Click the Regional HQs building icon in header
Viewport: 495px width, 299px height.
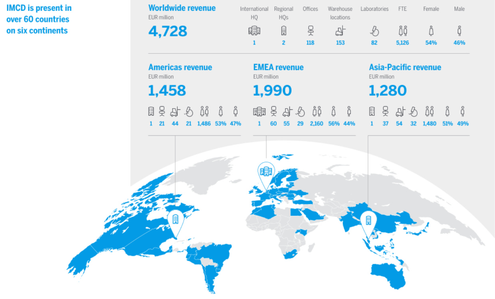[x=283, y=31]
